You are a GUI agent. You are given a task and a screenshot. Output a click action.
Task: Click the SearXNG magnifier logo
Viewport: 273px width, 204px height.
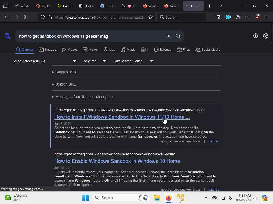(x=7, y=36)
